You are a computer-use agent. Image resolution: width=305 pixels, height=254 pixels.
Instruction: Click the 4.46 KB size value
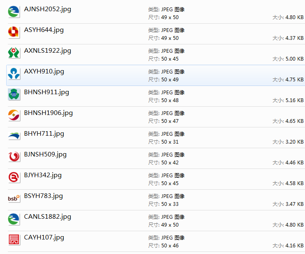(x=294, y=163)
